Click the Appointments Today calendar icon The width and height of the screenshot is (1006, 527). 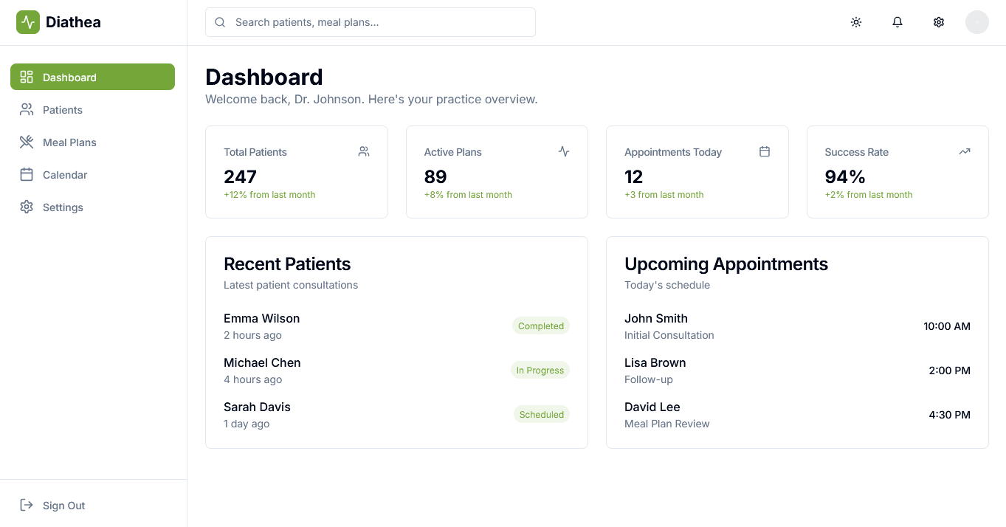click(x=765, y=151)
